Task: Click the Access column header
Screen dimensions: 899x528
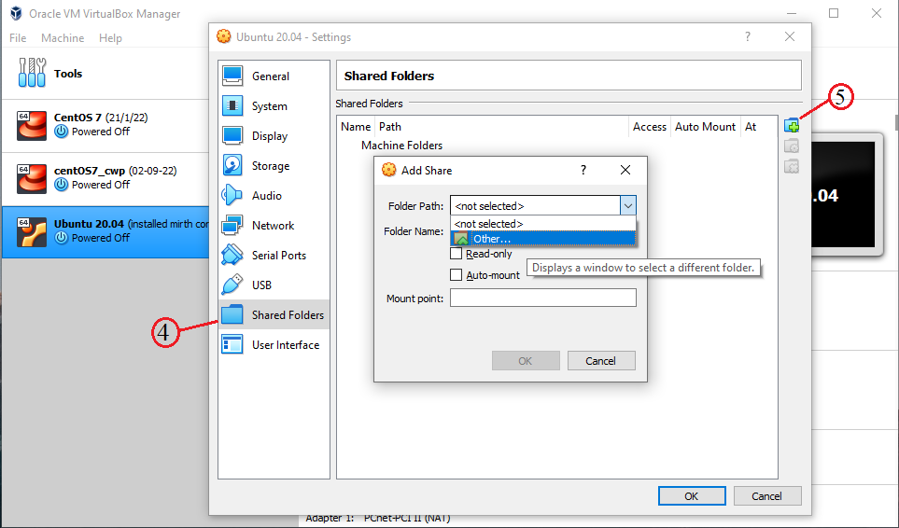Action: [x=650, y=127]
